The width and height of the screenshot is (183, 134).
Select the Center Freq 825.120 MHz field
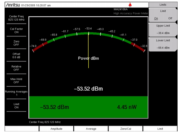click(x=14, y=18)
